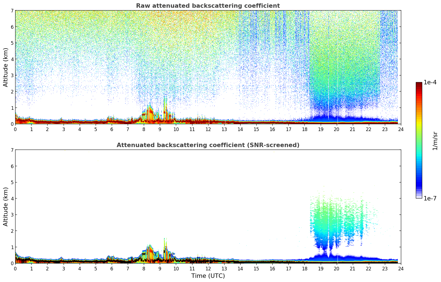Click hour '24' tick on raw plot's axis
Screen dimensions: 441x282
(401, 129)
